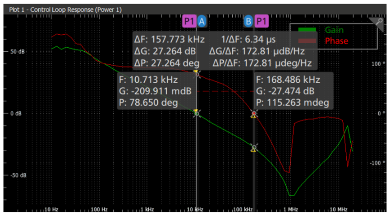Screen dimensions: 390x215
Task: Select the Gain label in the legend
Action: click(334, 30)
